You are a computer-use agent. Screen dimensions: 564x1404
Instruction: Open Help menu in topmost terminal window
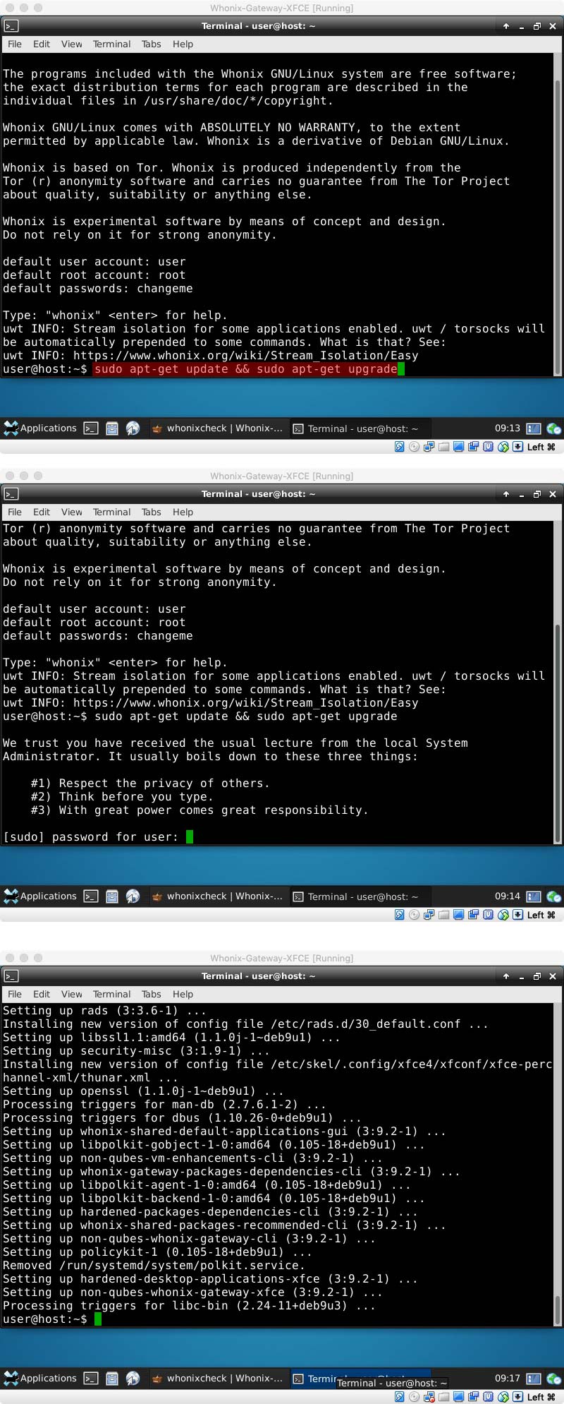183,44
